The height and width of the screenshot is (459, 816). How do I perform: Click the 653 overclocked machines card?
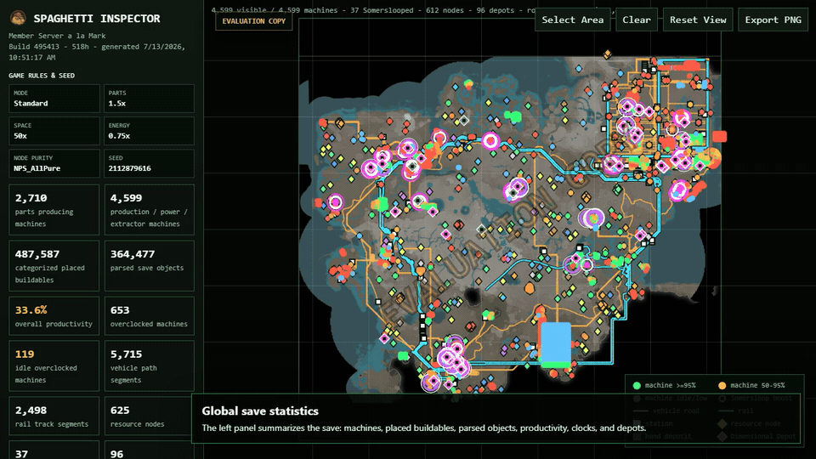point(149,316)
